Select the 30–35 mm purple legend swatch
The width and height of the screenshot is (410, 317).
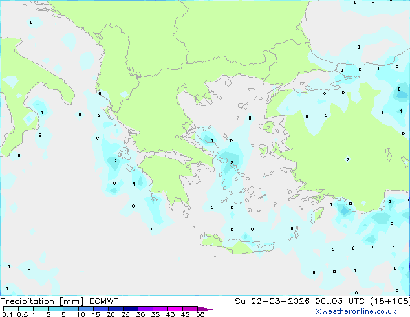(x=146, y=309)
